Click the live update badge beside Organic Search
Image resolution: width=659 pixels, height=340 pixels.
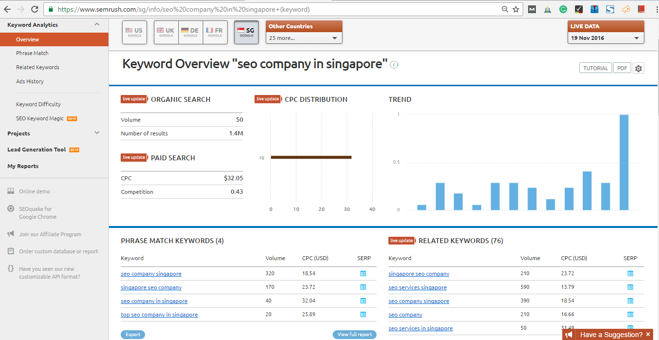click(x=134, y=99)
